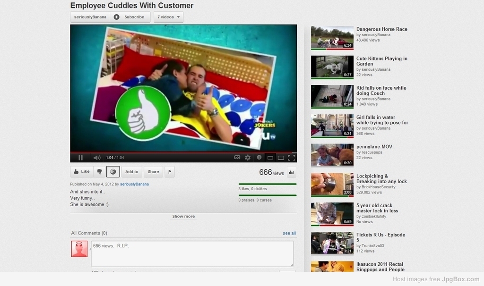
Task: Open the Share options
Action: [153, 172]
